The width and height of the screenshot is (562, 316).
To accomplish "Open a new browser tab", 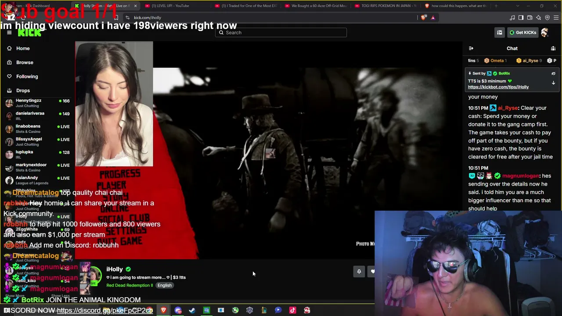I will (x=496, y=6).
